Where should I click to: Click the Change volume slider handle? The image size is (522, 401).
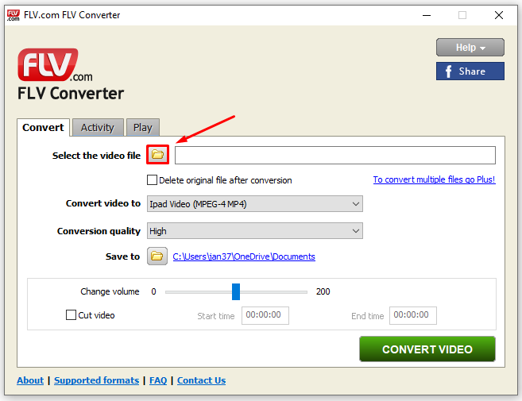pos(236,292)
